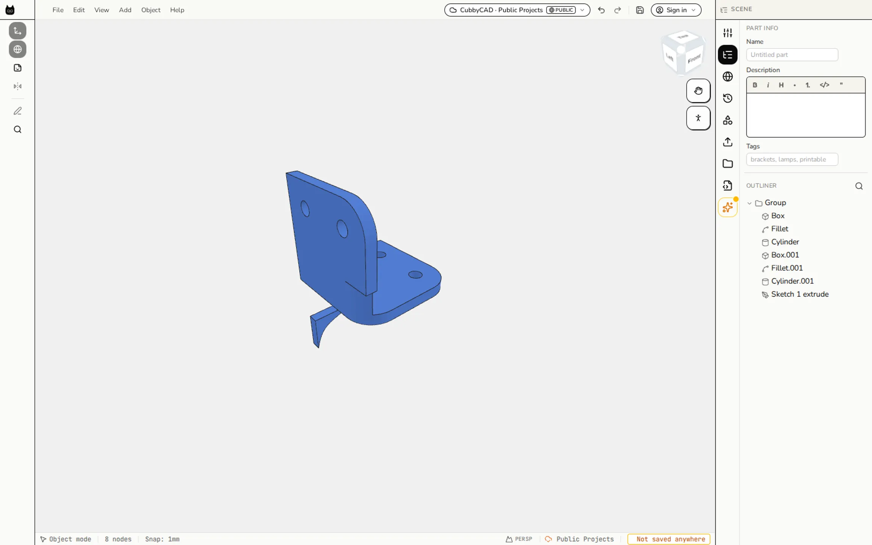Click the SCENE panel header
The height and width of the screenshot is (545, 872).
pos(736,9)
